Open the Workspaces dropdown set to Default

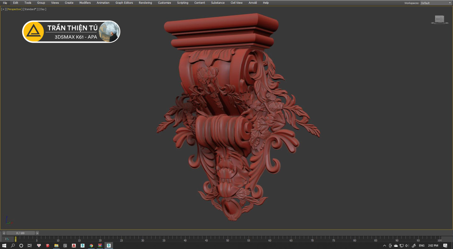436,3
